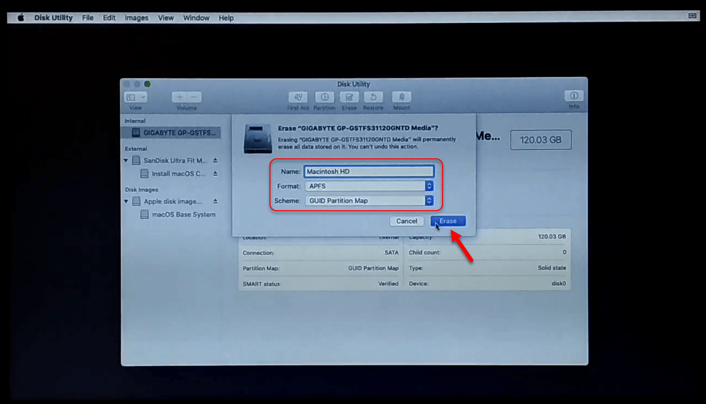Select the macOS Base System volume

pyautogui.click(x=178, y=215)
